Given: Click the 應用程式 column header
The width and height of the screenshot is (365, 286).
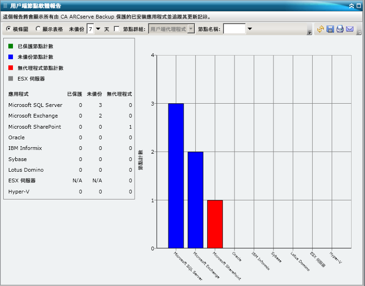Looking at the screenshot, I should click(19, 94).
